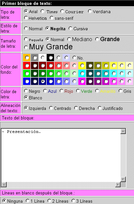Select Rojo as the text color
Image resolution: width=134 pixels, height=204 pixels.
62,91
